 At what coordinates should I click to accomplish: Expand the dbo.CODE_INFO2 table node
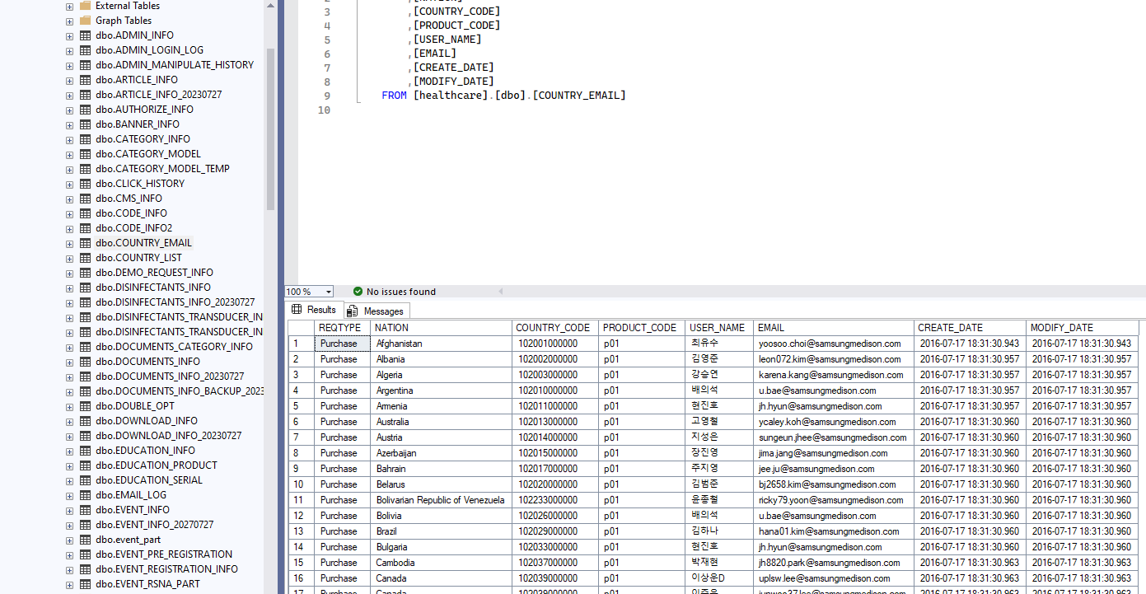point(69,228)
